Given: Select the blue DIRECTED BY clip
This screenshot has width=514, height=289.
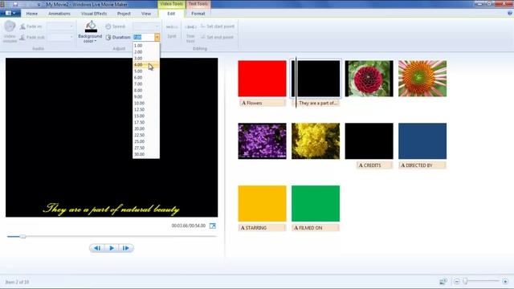Looking at the screenshot, I should tap(422, 141).
